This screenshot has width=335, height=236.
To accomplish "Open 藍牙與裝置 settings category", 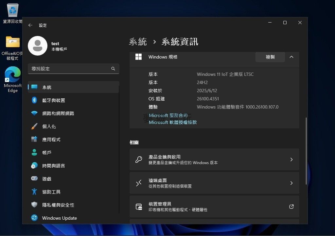I will (73, 100).
